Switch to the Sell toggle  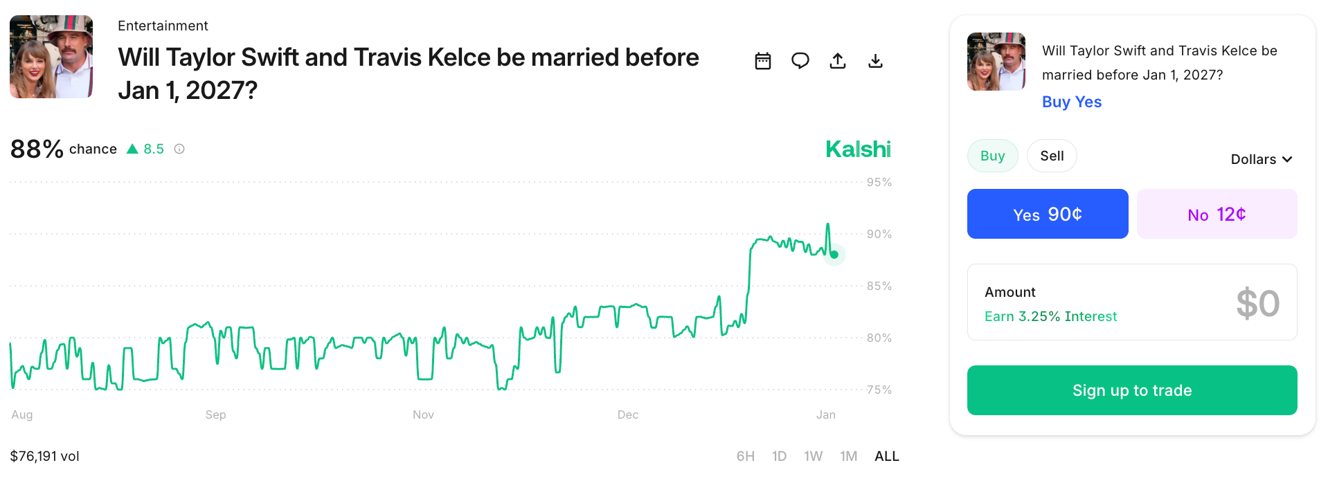[1052, 156]
